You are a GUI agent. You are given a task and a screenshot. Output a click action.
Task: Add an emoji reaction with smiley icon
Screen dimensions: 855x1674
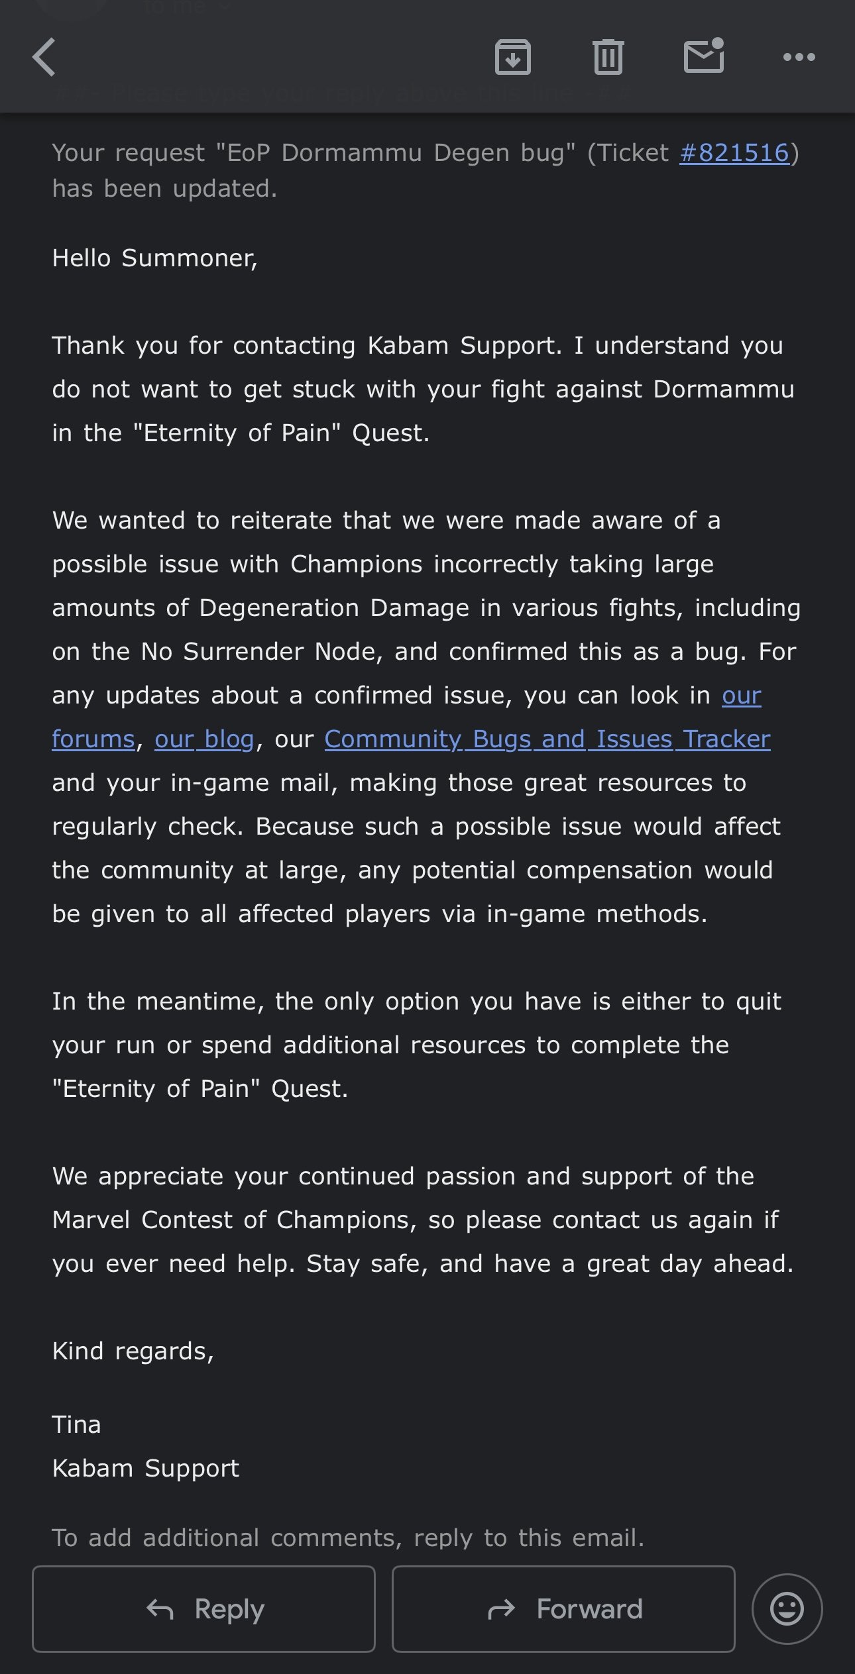pyautogui.click(x=787, y=1608)
